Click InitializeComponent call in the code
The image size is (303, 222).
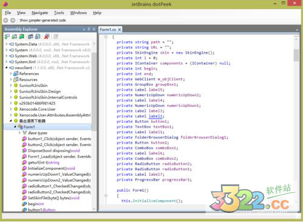[x=154, y=201]
